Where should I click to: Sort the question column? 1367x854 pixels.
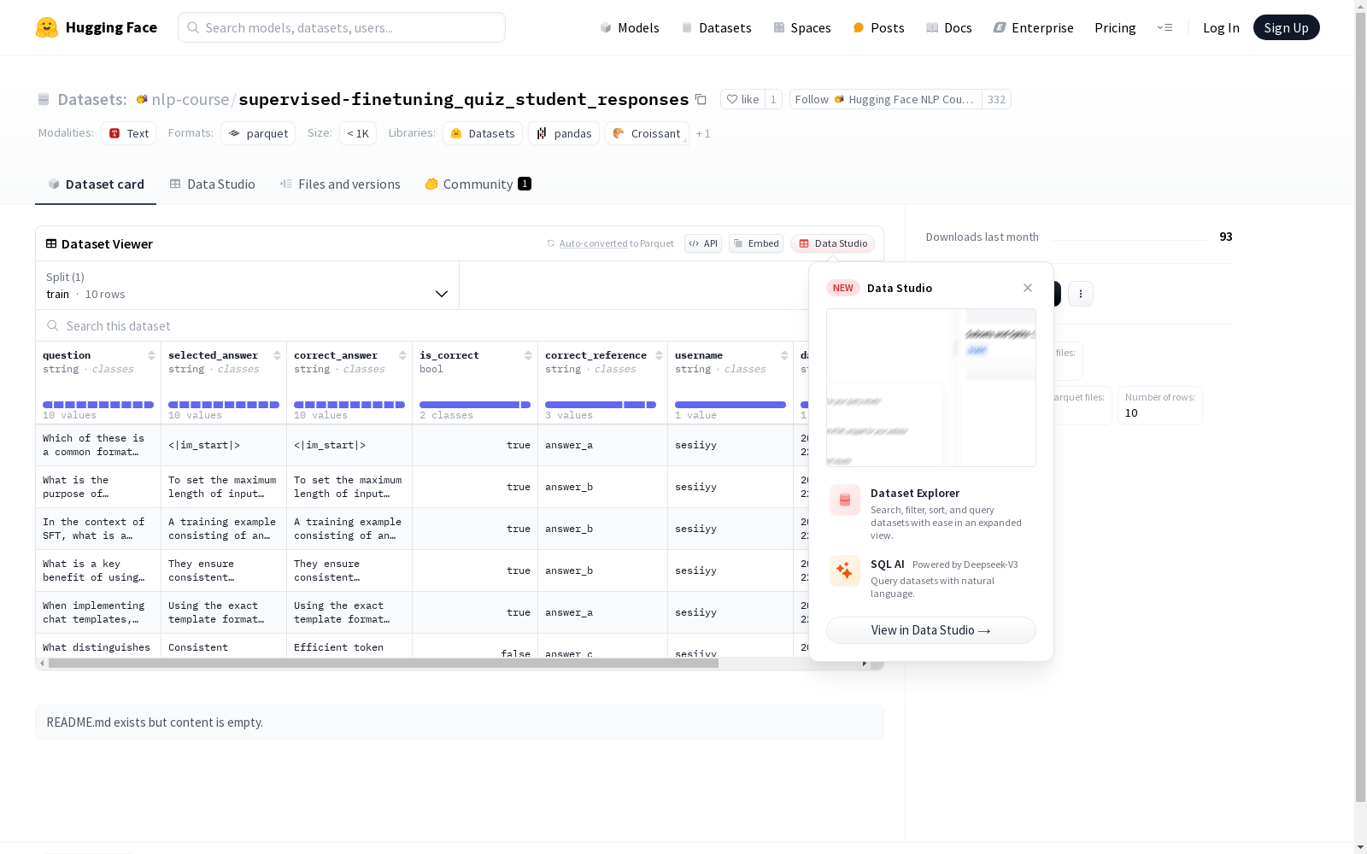151,355
